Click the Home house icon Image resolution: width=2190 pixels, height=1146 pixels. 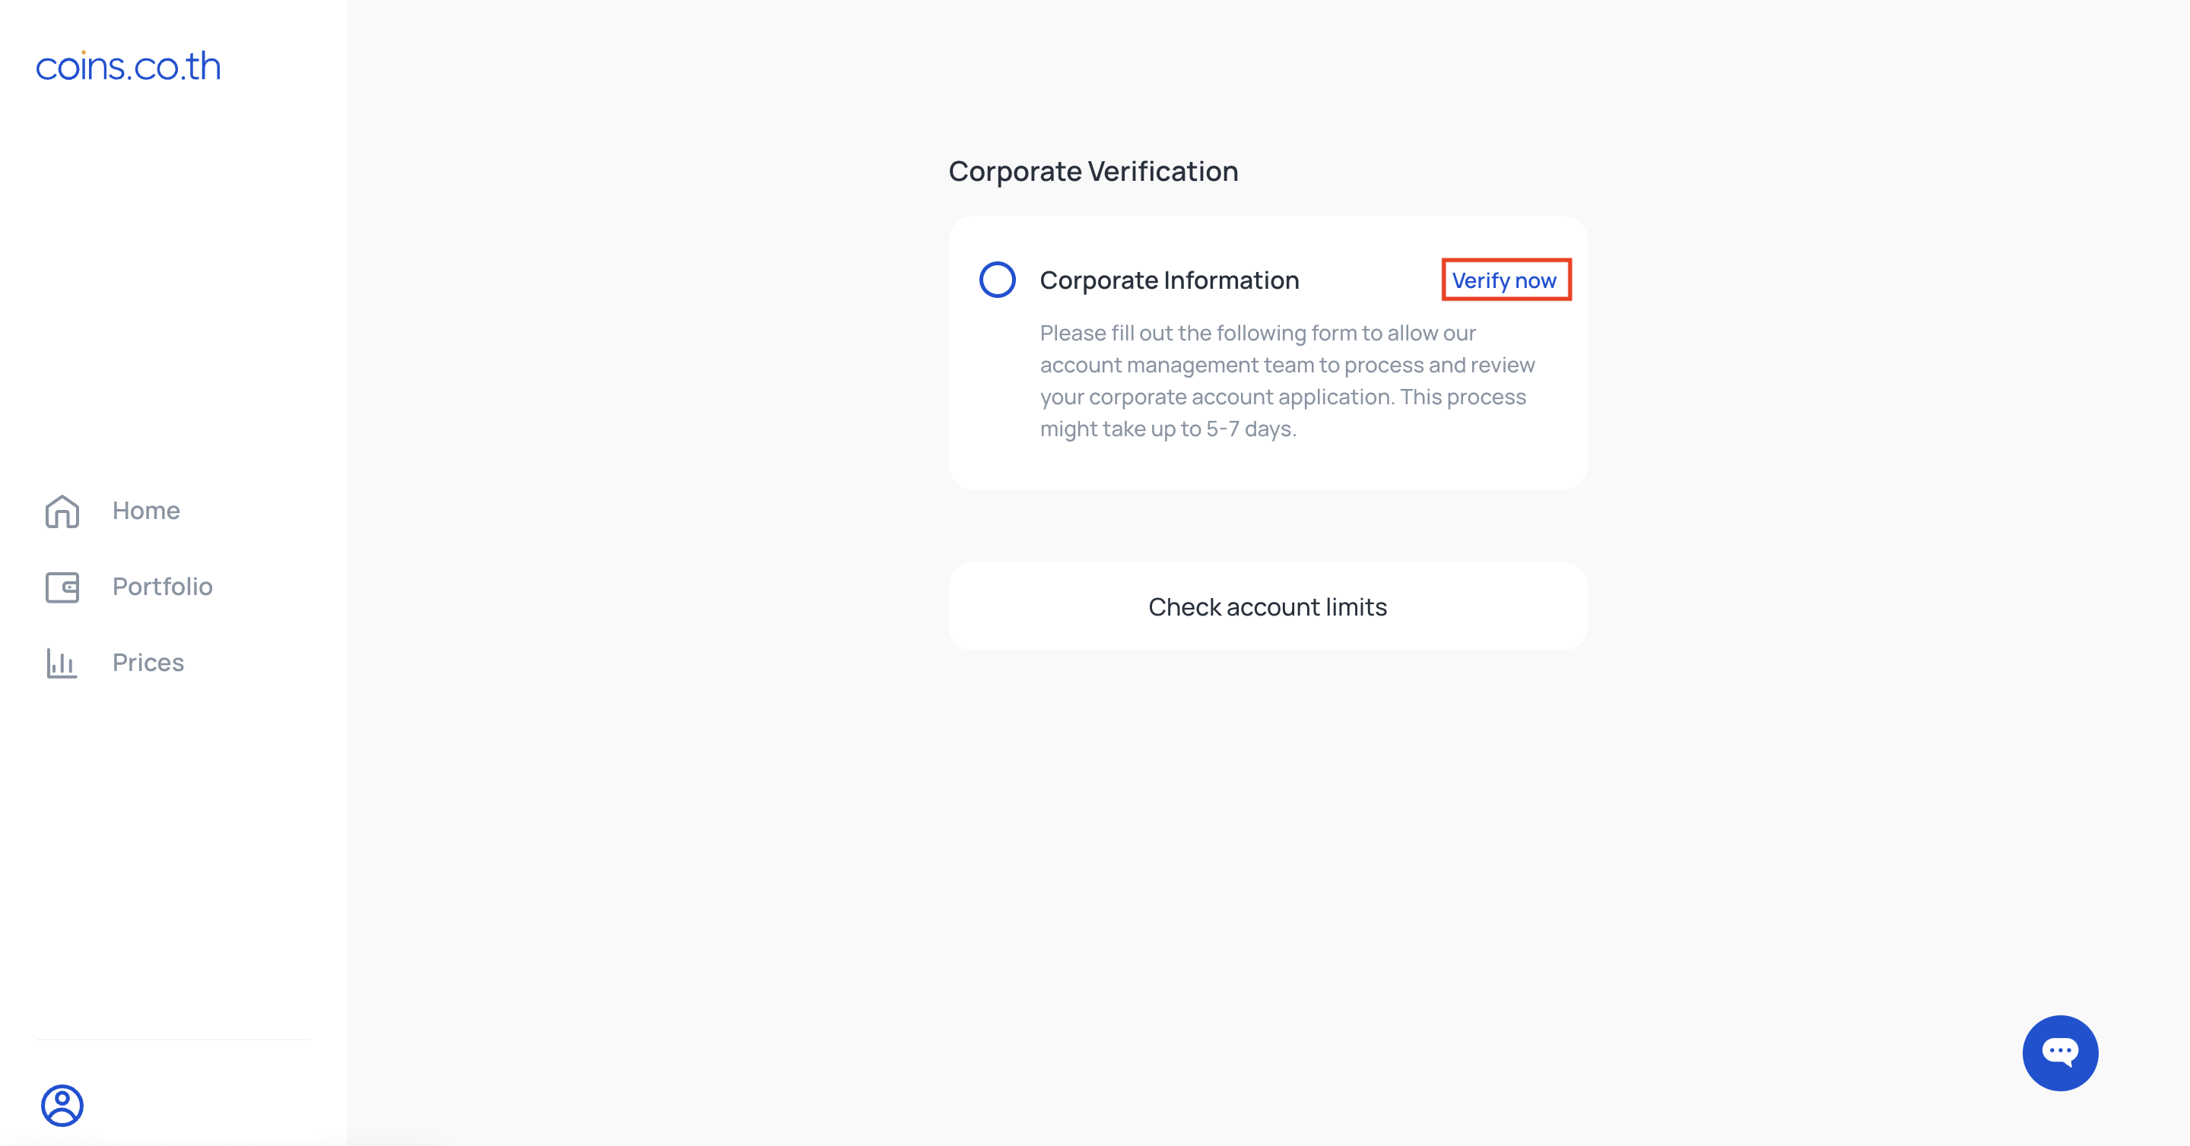(x=62, y=511)
